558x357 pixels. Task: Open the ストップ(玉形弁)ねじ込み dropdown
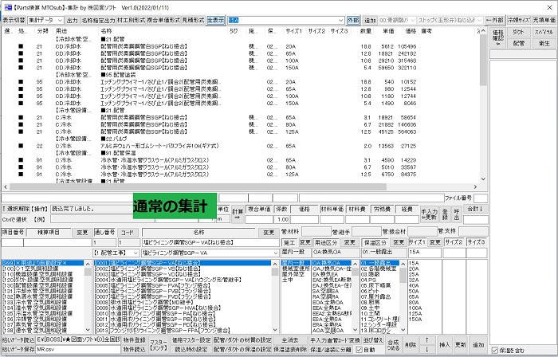pos(450,20)
